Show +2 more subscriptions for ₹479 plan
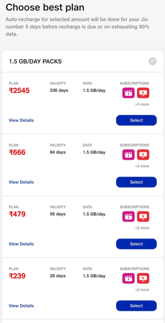This screenshot has height=323, width=165. pos(142,228)
